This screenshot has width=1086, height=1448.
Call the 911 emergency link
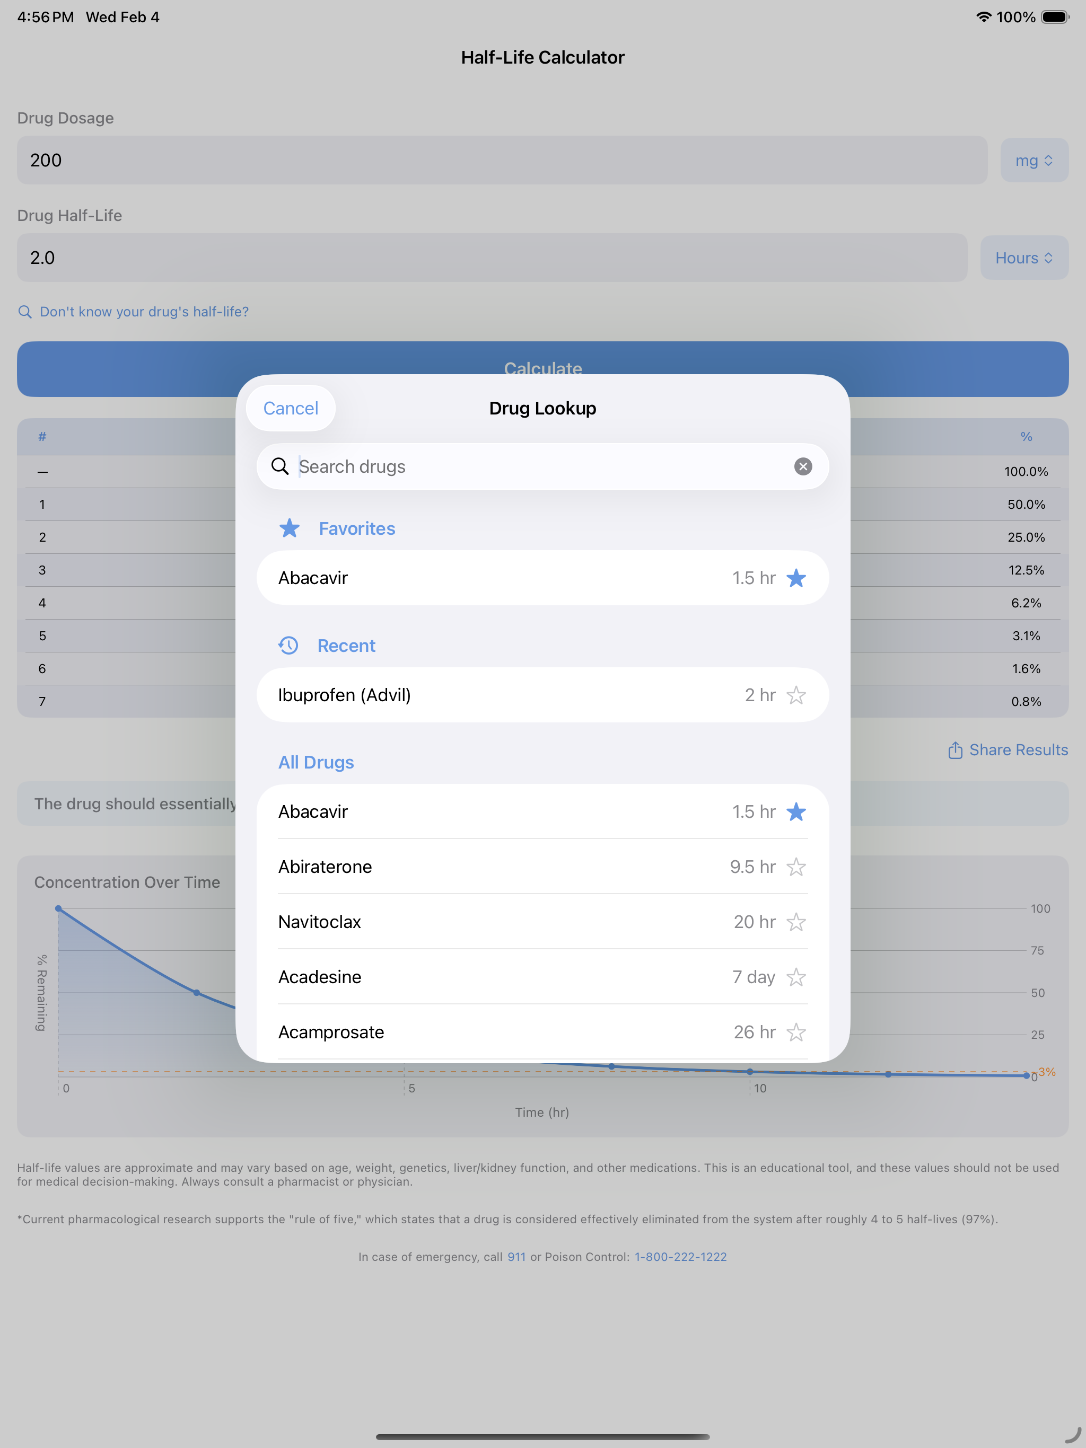[516, 1257]
